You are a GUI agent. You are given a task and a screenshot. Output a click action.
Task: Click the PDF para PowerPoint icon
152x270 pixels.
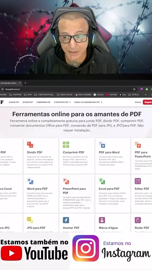point(138,145)
